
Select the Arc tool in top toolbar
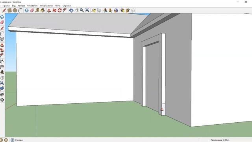pyautogui.click(x=20, y=11)
